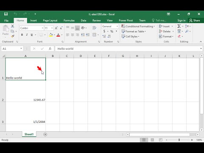Switch to the Formulas tab

click(x=69, y=20)
